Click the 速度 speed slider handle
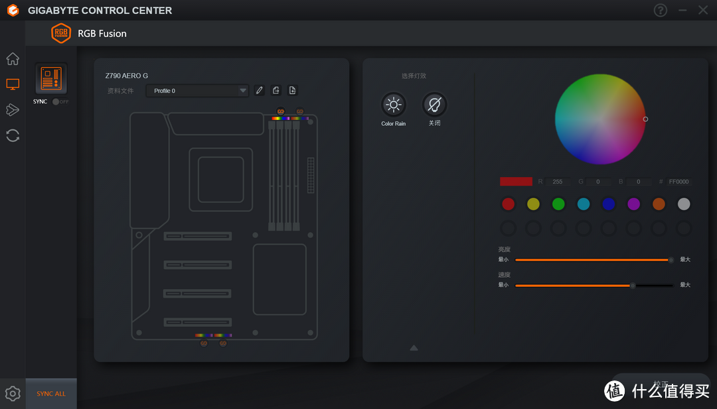This screenshot has height=409, width=717. pos(633,286)
